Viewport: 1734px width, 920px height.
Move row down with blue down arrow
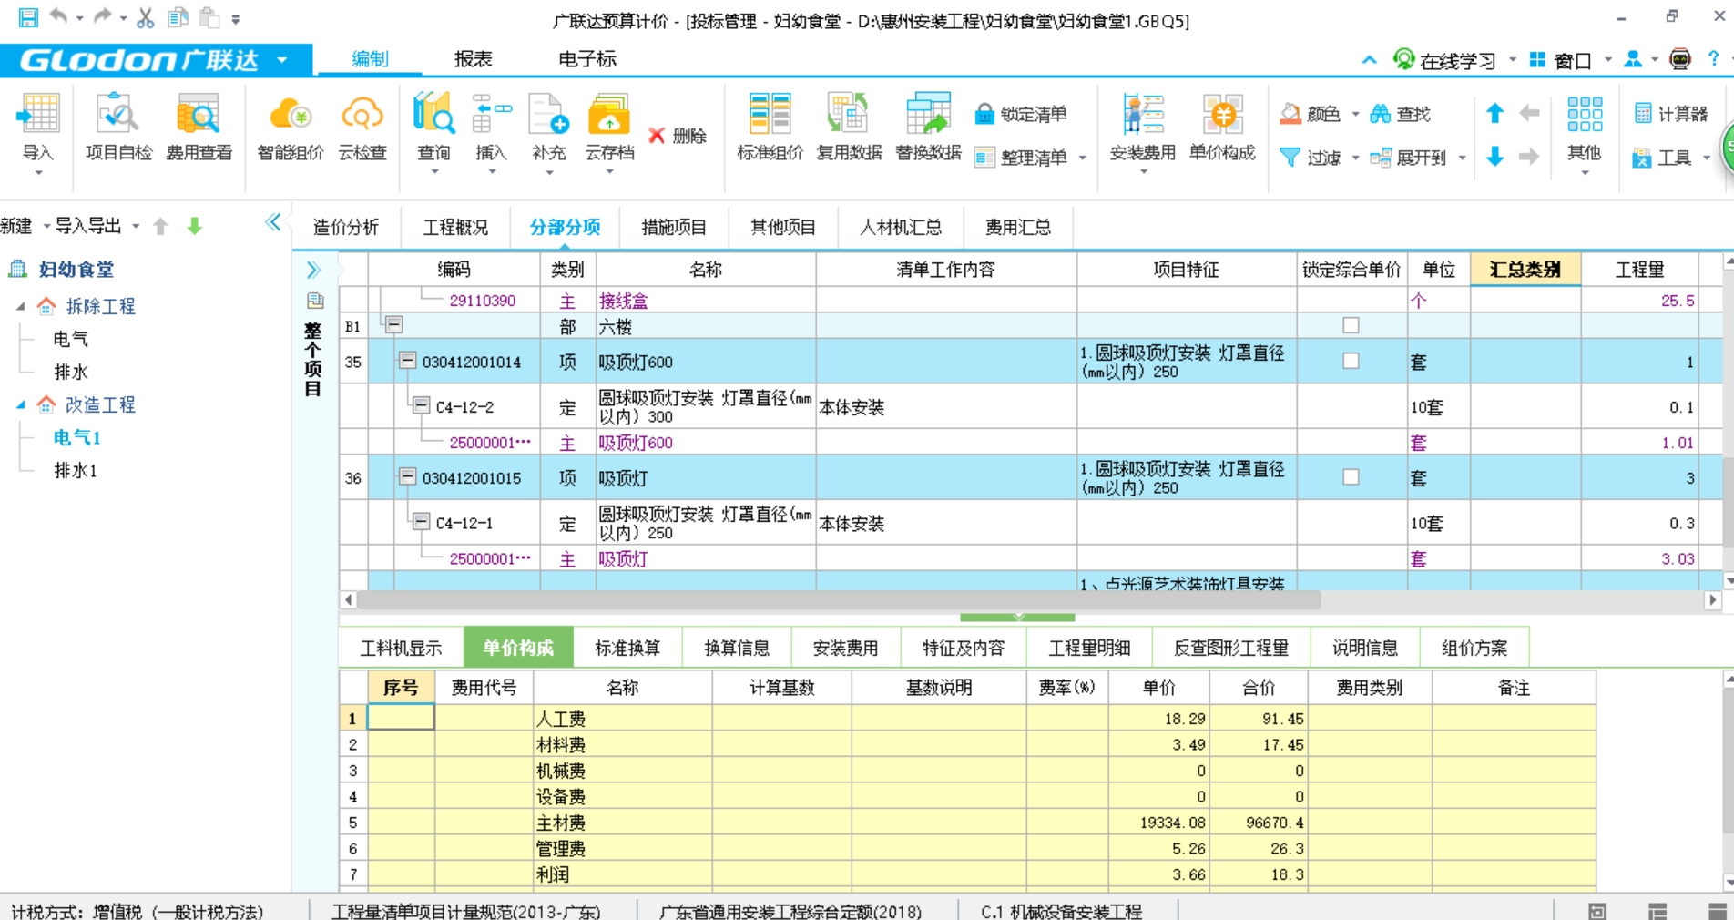(x=1494, y=157)
